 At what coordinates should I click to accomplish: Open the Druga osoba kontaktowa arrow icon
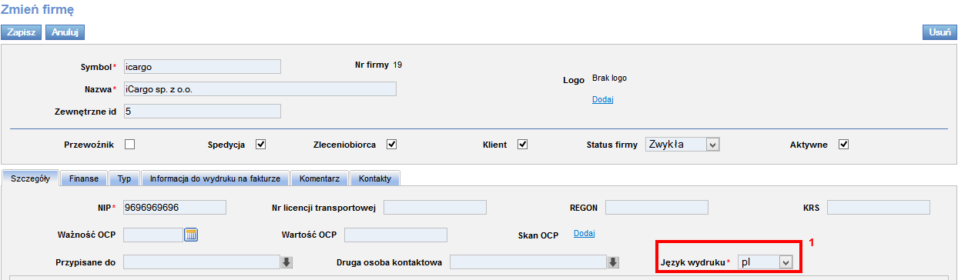click(x=613, y=262)
